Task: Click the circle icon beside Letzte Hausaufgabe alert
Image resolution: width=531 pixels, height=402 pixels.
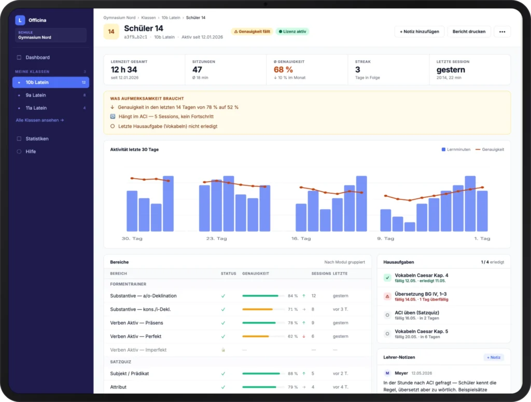Action: [113, 126]
